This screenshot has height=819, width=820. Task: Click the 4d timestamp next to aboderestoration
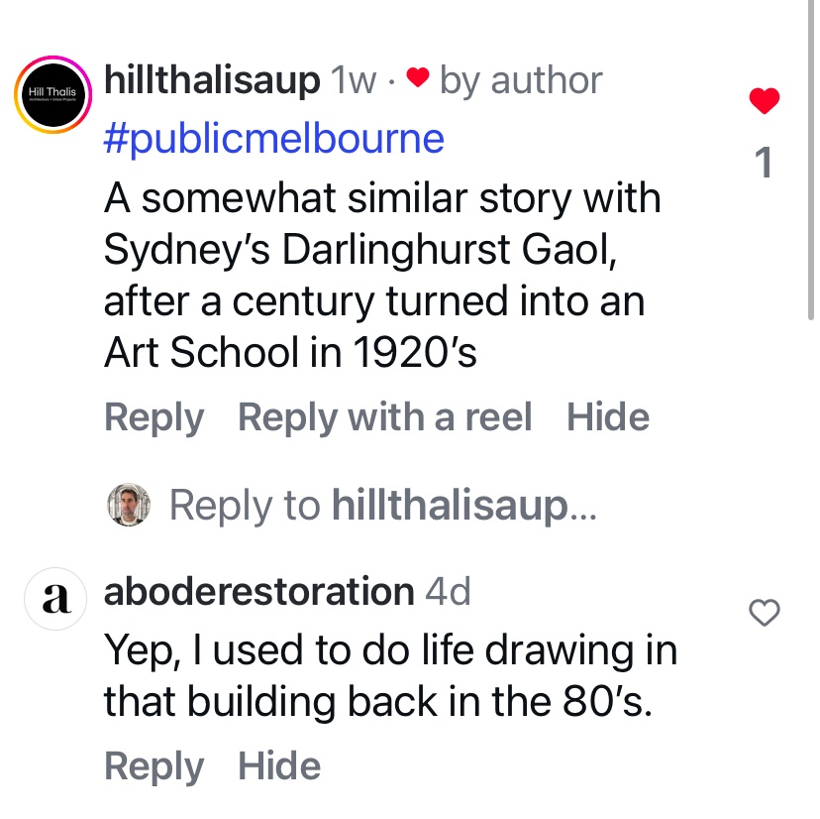click(x=448, y=592)
